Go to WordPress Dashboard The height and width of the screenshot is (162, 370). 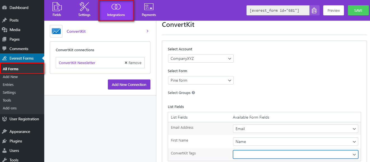coord(19,8)
